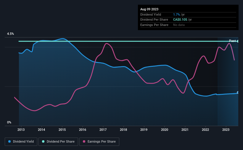Click the 0% y-axis label
Viewport: 243px width, 150px height.
click(x=9, y=122)
